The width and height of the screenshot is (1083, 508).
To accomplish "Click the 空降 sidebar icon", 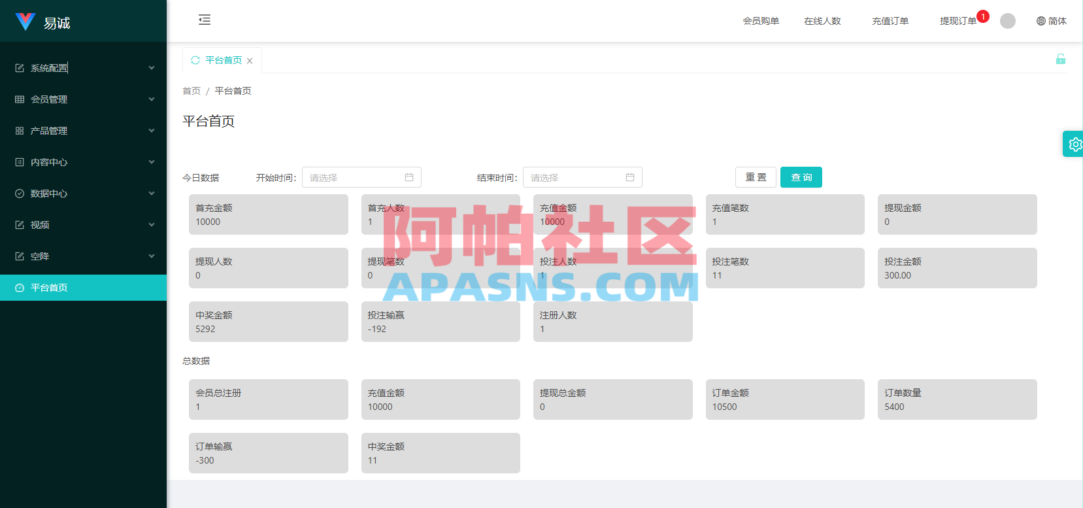I will (20, 256).
